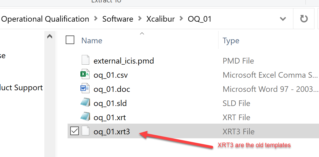Open the address bar history dropdown

pyautogui.click(x=283, y=19)
